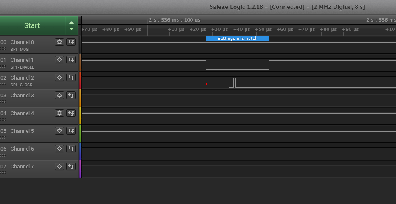
Task: Set trigger for Channel 1
Action: (x=71, y=60)
